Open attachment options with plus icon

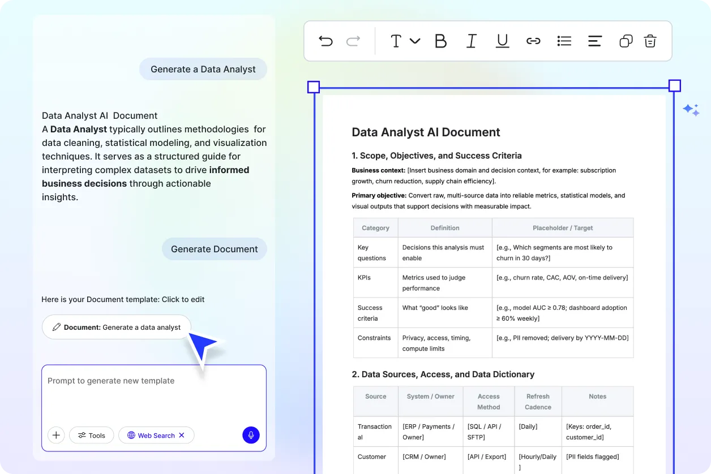point(56,435)
